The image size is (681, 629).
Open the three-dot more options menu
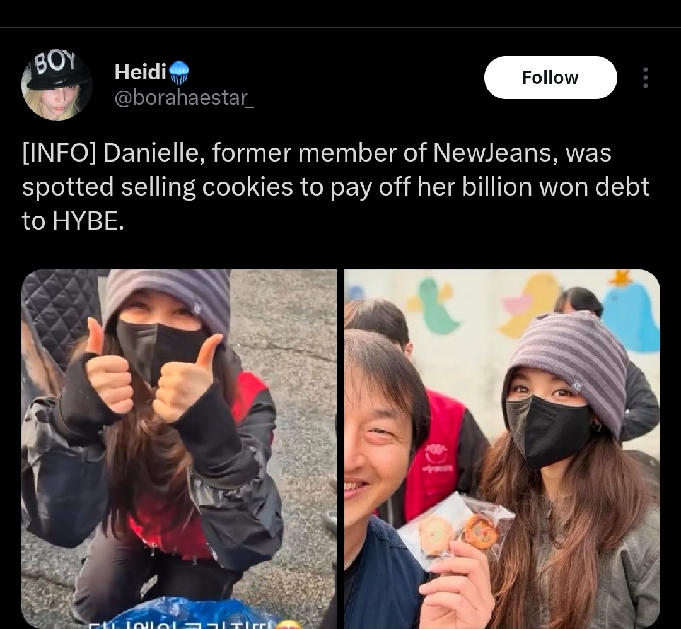[646, 78]
